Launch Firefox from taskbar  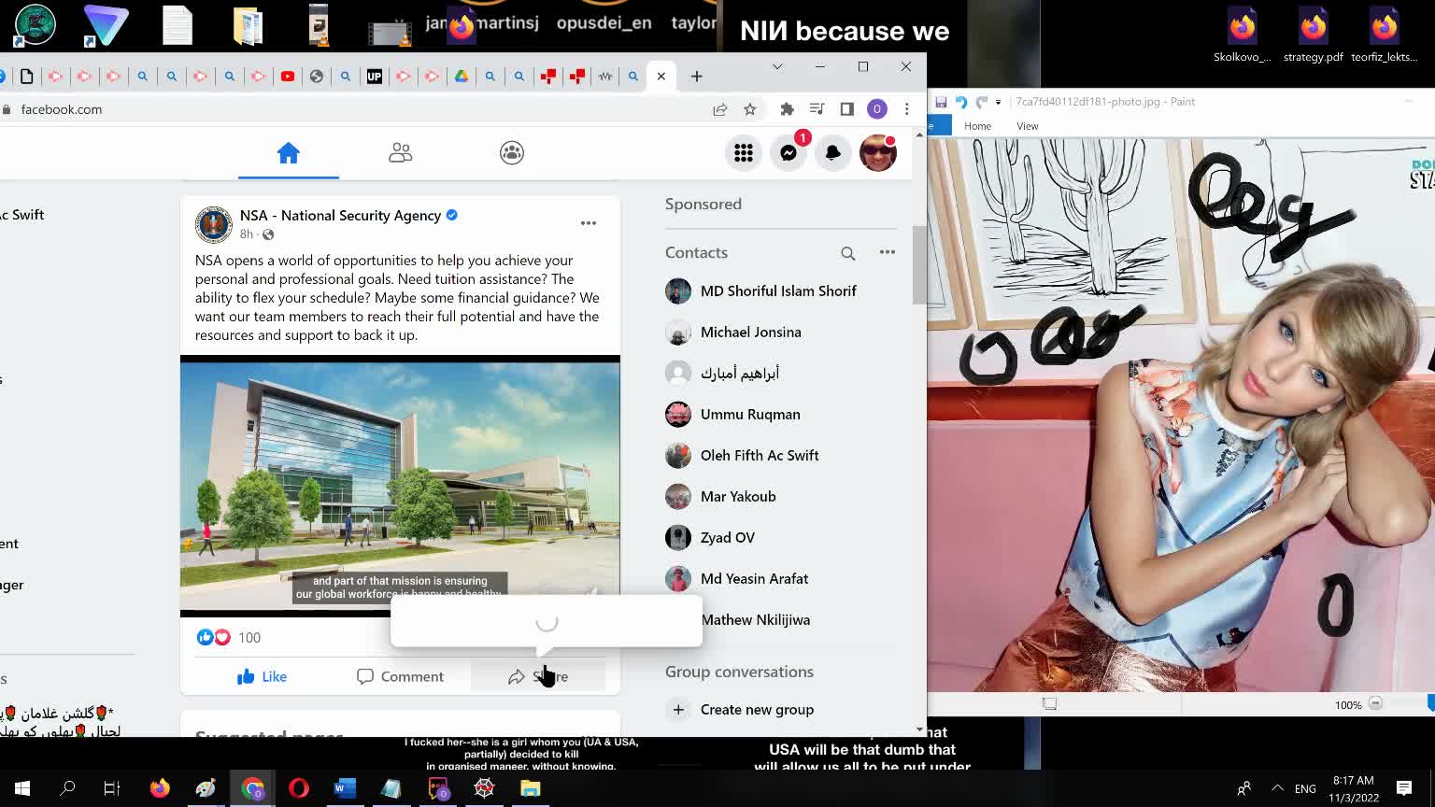160,788
